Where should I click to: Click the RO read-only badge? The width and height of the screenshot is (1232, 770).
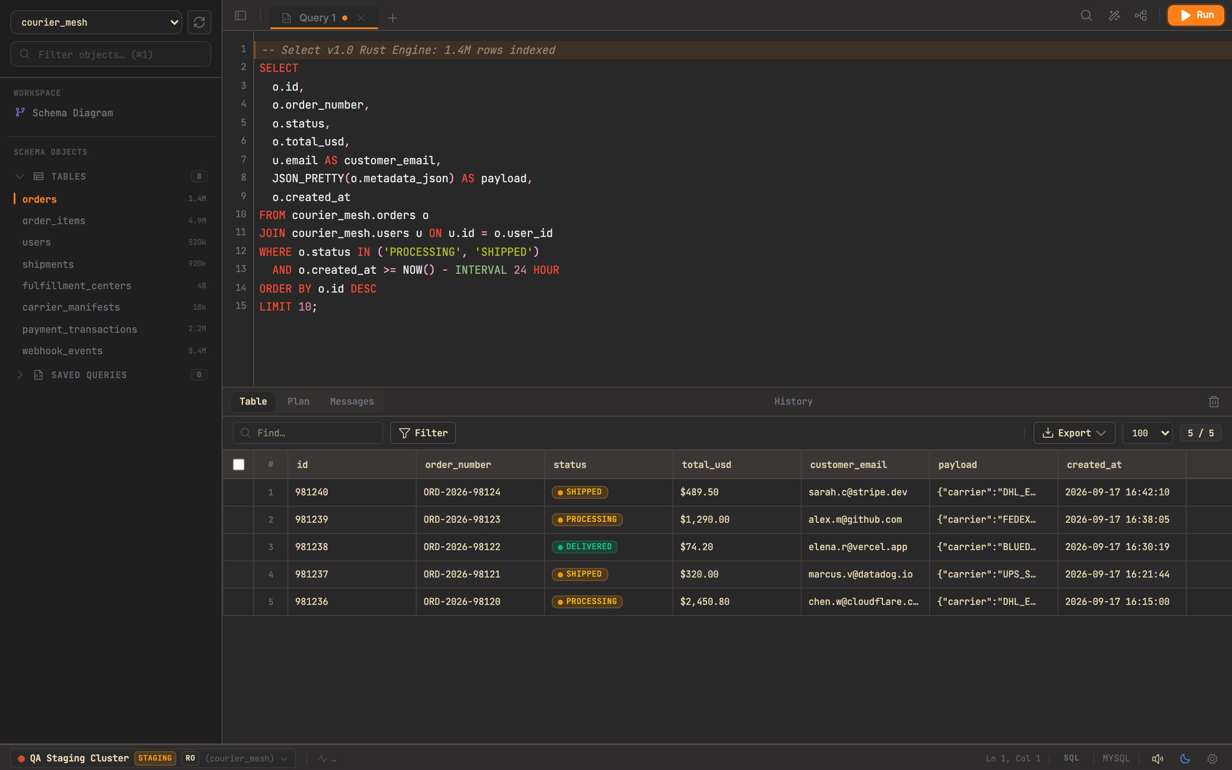tap(190, 758)
